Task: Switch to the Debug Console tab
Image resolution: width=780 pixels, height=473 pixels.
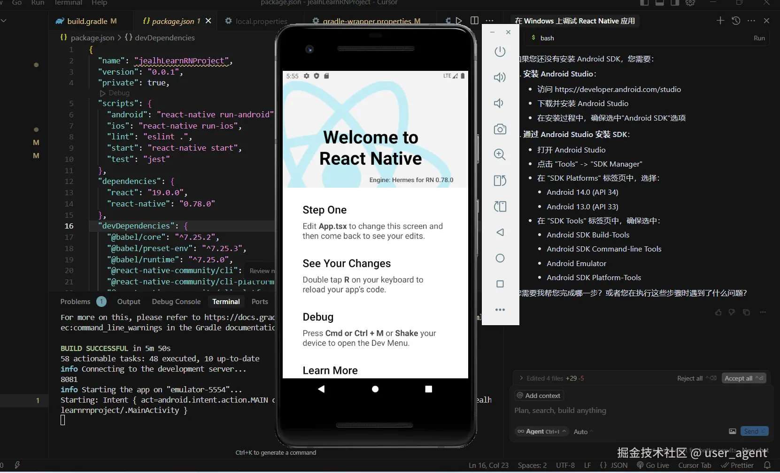Action: (x=176, y=302)
